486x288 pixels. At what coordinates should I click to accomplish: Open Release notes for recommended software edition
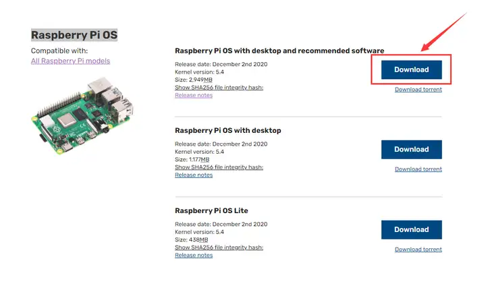[194, 95]
